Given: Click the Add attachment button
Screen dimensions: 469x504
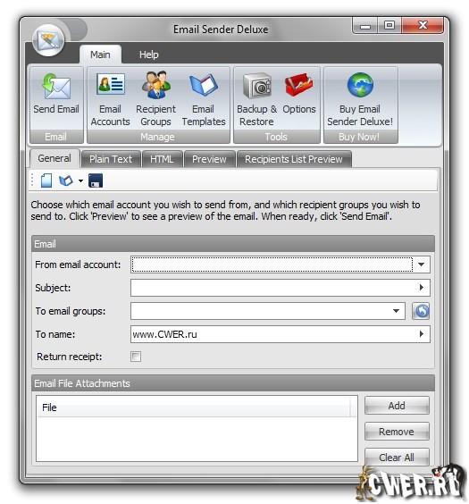Looking at the screenshot, I should click(x=397, y=406).
